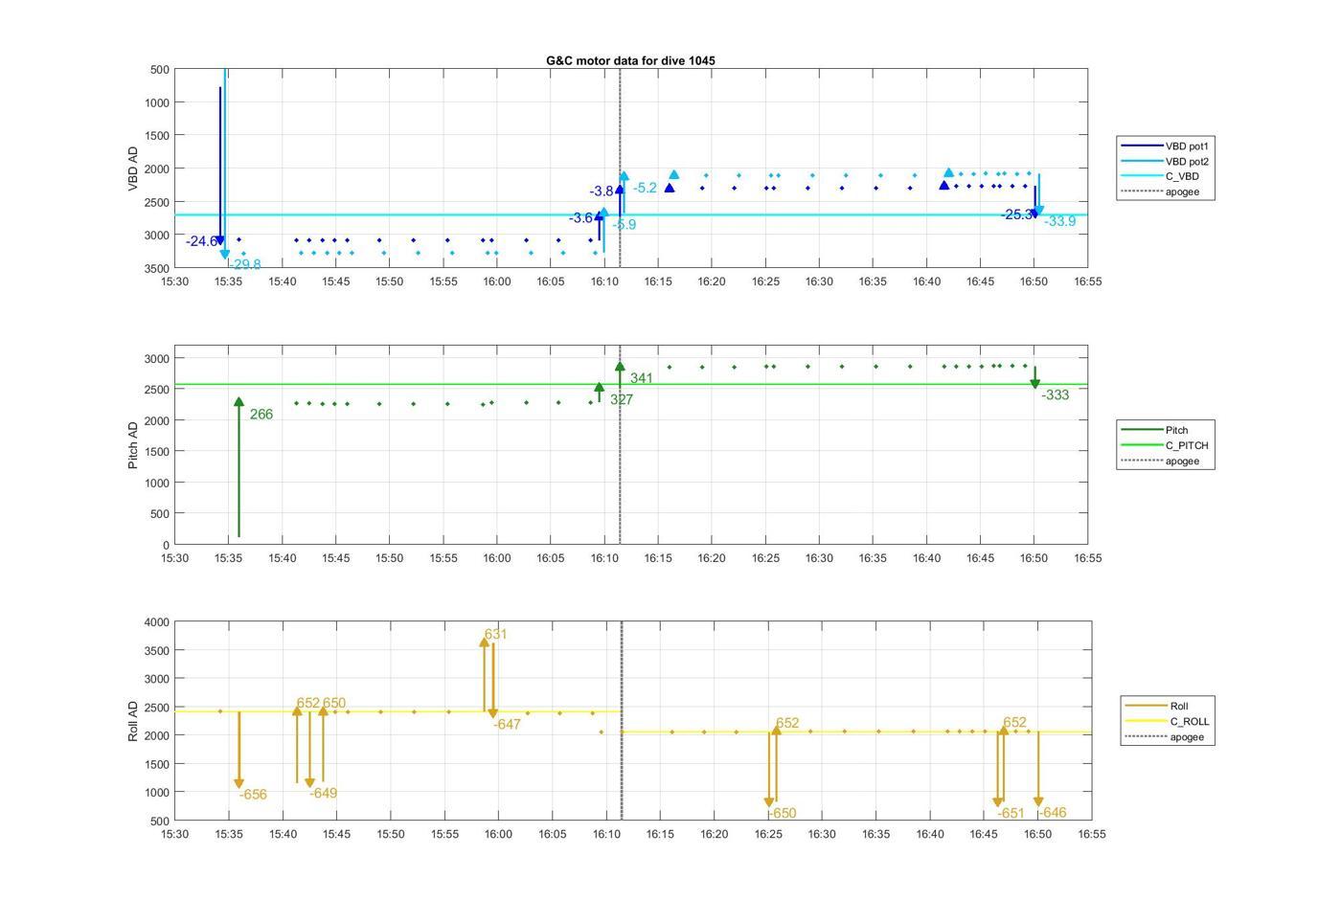Click the 'VBD AD' y-axis label
Image resolution: width=1341 pixels, height=923 pixels.
point(133,169)
